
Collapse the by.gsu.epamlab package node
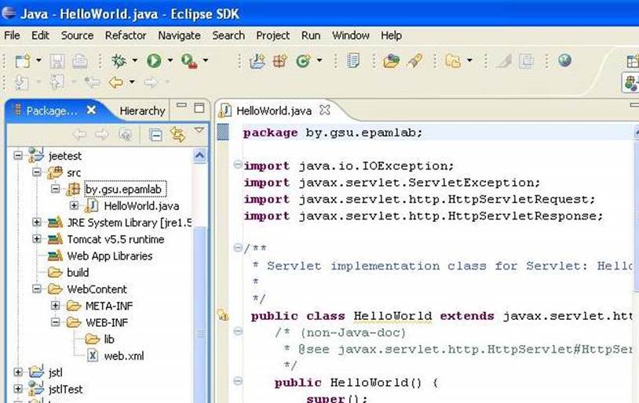(56, 189)
